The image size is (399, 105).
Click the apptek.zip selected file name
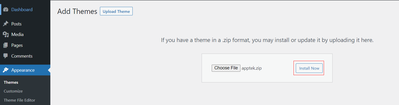pos(251,68)
